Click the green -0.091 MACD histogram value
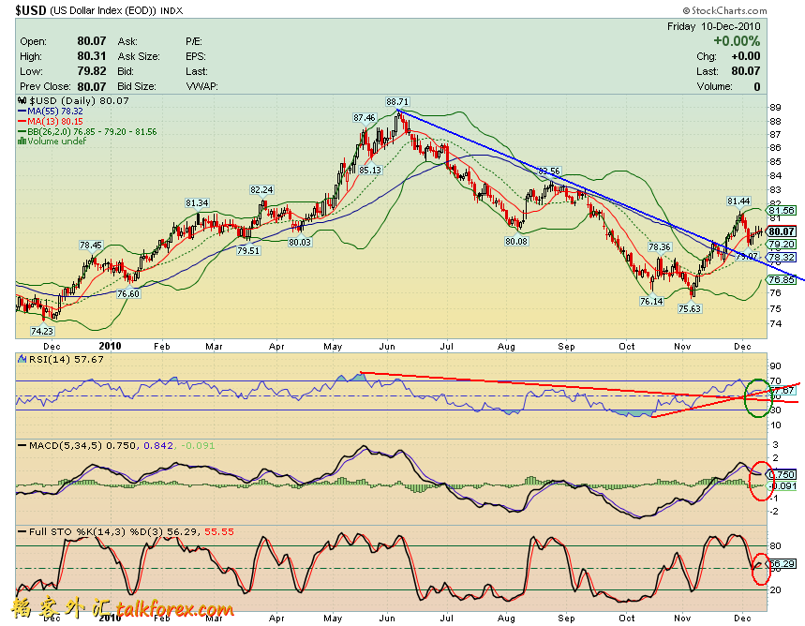805x626 pixels. click(197, 445)
